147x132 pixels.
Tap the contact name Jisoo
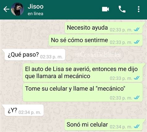pos(36,7)
